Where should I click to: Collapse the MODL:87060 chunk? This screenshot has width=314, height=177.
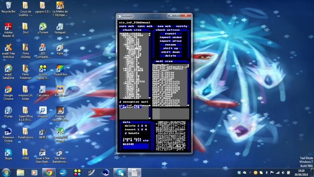coord(133,70)
